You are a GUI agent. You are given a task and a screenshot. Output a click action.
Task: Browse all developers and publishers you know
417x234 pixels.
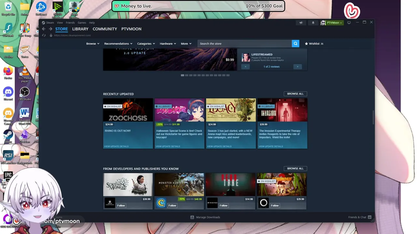[x=295, y=168]
